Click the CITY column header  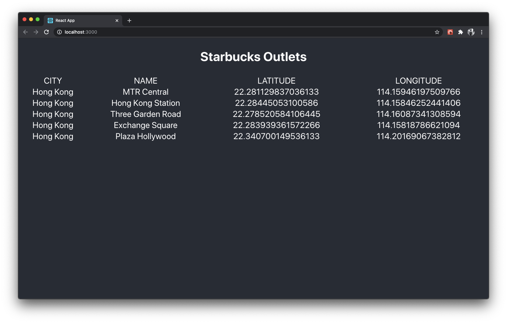pyautogui.click(x=53, y=81)
